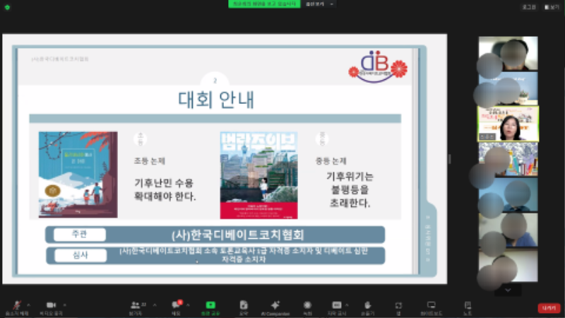Open the Apps icon in toolbar

pyautogui.click(x=398, y=305)
